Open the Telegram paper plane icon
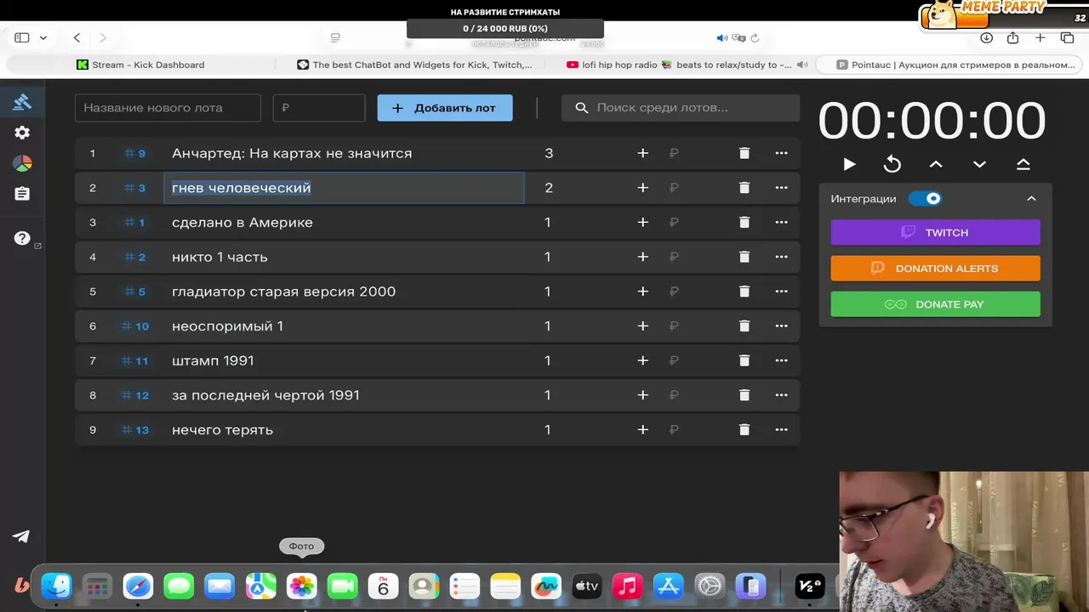The image size is (1089, 612). point(21,536)
